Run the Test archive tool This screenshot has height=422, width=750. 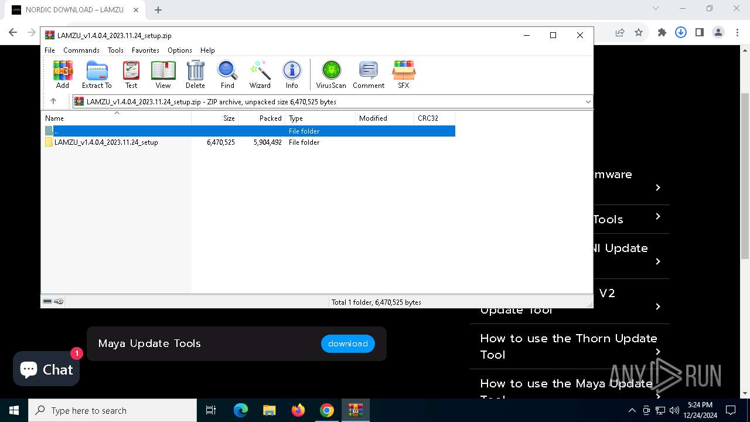point(131,74)
